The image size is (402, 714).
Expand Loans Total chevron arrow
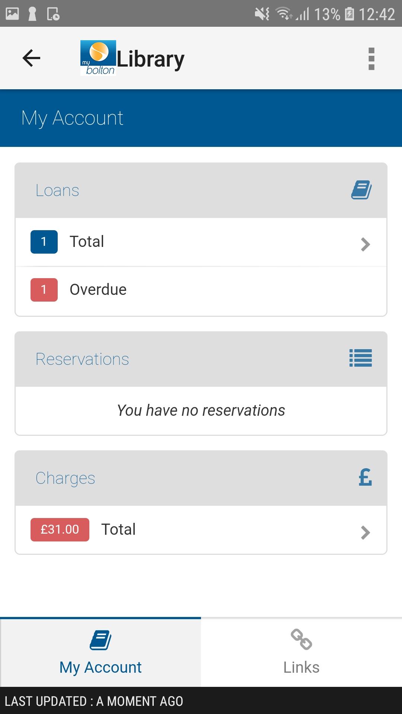coord(366,244)
